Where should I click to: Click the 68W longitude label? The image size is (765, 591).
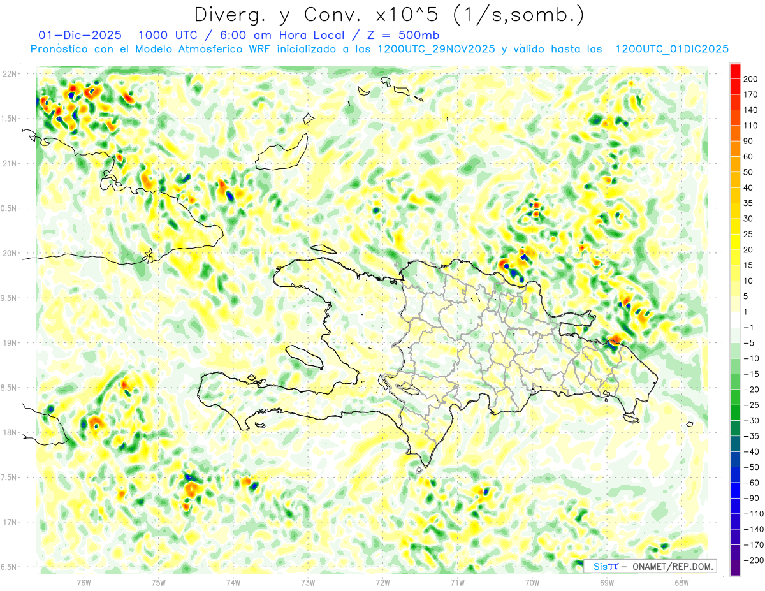681,582
